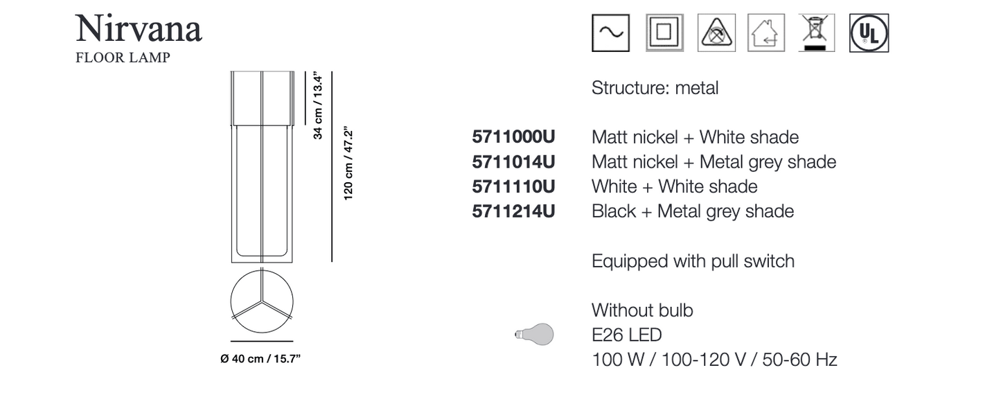This screenshot has width=1001, height=397.
Task: Select the triangle not-dimmable warning icon
Action: (715, 33)
